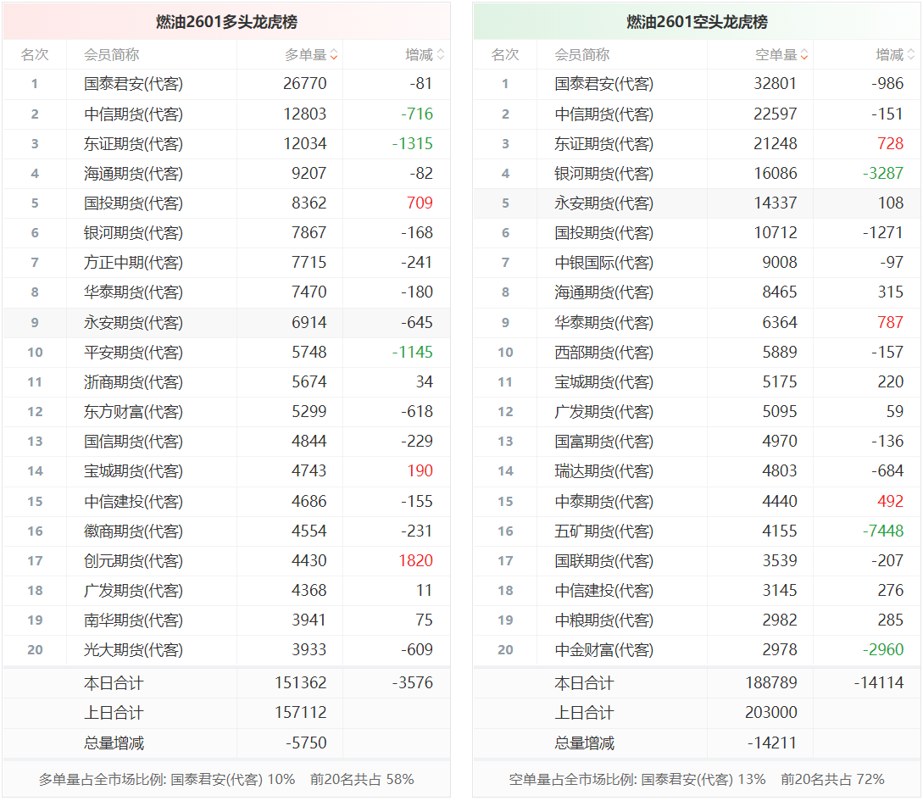Image resolution: width=923 pixels, height=801 pixels.
Task: Select 中信期货(代客) row in long table
Action: click(226, 114)
